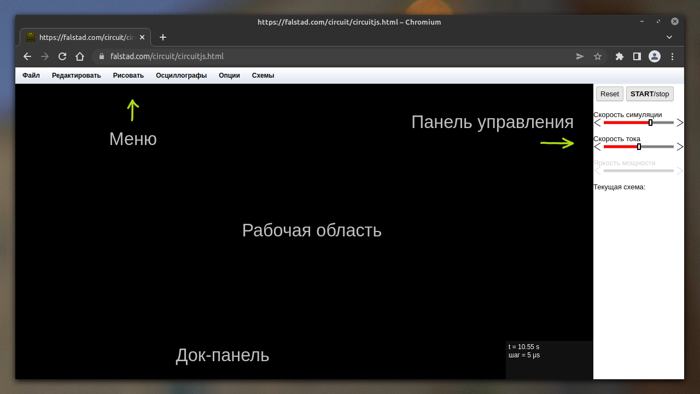Open the Файл menu
Viewport: 700px width, 394px height.
(31, 76)
